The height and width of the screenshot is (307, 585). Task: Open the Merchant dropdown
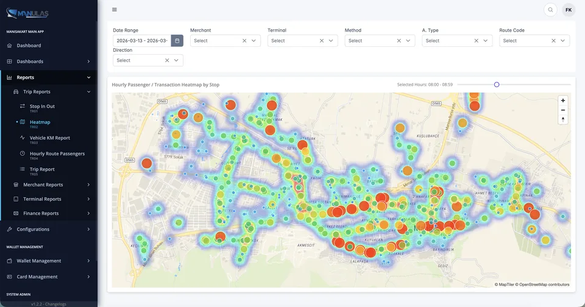(x=253, y=41)
